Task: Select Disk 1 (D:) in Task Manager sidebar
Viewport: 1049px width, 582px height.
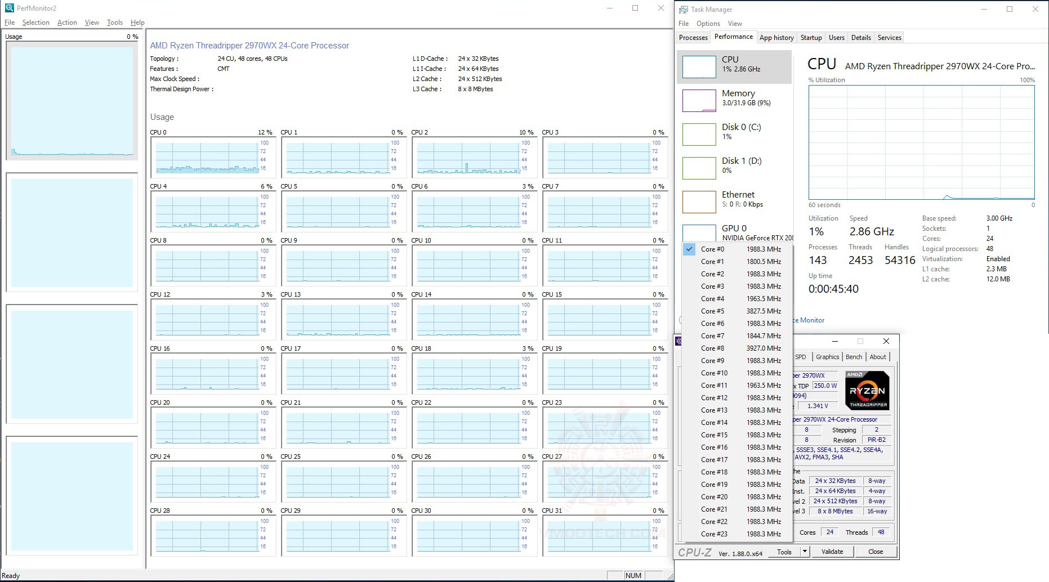Action: pos(734,168)
